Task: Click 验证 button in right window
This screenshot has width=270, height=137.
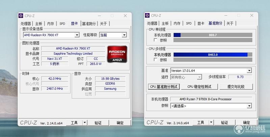Action: (x=224, y=122)
